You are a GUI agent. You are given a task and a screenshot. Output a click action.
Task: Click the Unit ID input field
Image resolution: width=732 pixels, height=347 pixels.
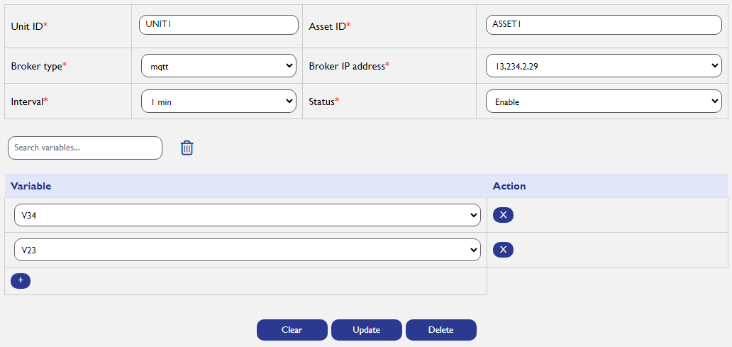pos(218,25)
